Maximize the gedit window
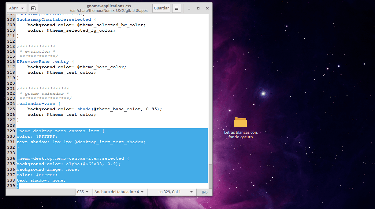 click(198, 8)
